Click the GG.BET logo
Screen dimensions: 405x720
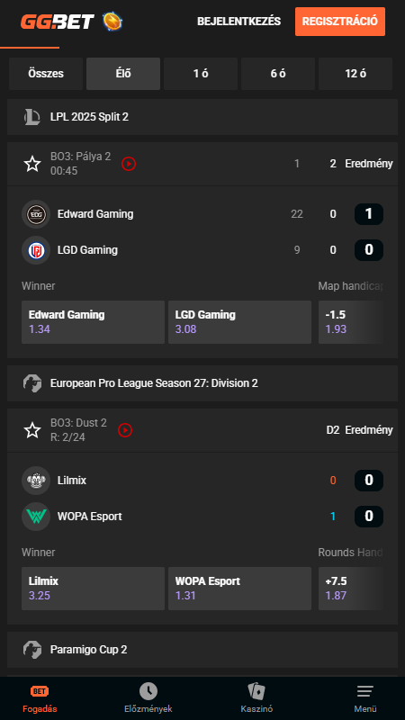[58, 21]
